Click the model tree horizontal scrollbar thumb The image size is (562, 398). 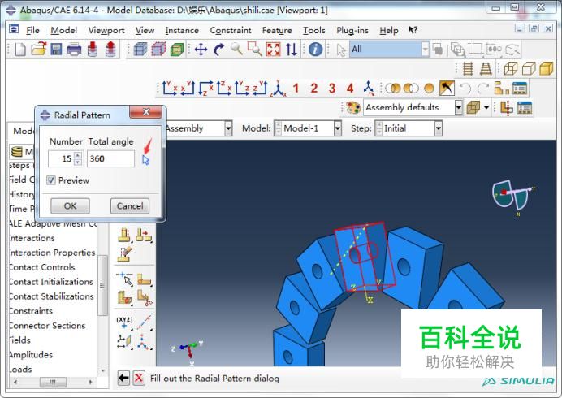coord(53,382)
